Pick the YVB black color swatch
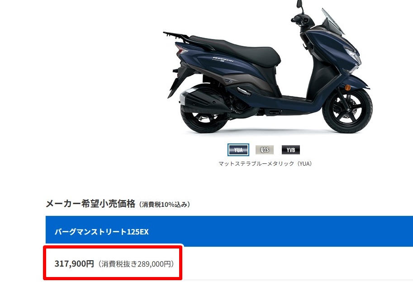 (291, 150)
